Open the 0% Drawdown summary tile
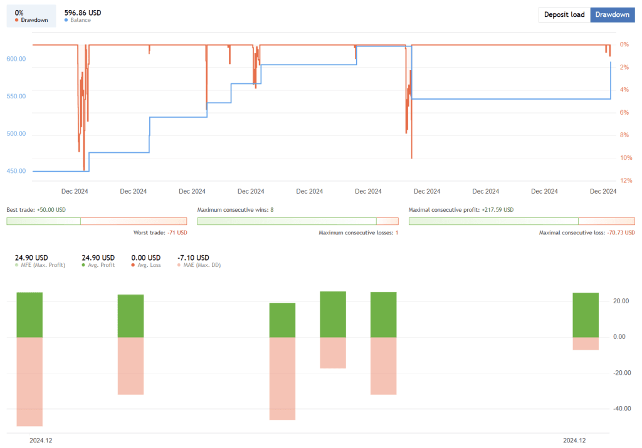Image resolution: width=642 pixels, height=448 pixels. coord(30,15)
